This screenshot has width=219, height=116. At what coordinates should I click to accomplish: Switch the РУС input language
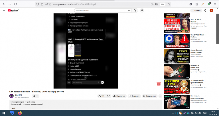(205, 113)
